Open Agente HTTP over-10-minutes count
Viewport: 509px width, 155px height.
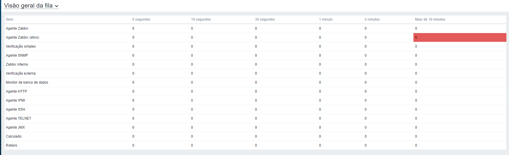(x=416, y=91)
